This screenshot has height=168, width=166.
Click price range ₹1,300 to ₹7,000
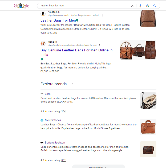pos(50,71)
